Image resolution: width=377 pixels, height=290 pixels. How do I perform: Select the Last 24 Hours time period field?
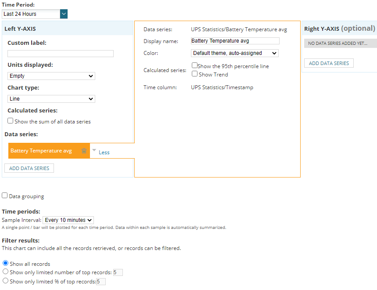point(31,14)
